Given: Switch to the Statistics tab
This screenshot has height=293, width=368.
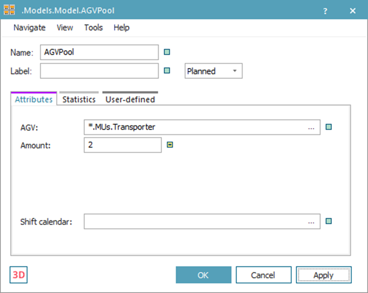Looking at the screenshot, I should (79, 99).
